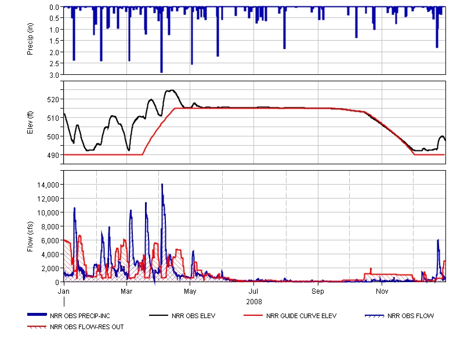Click the 520 elevation axis value
Screen dimensions: 464x364
coord(53,99)
